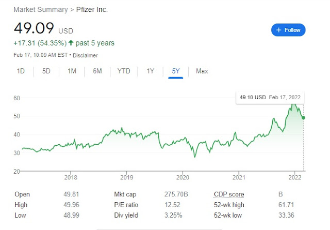This screenshot has height=230, width=330.
Task: Switch to the 6M chart range
Action: [97, 71]
